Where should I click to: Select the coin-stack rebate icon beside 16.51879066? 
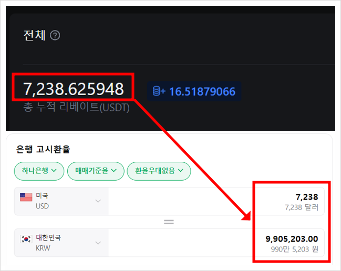click(159, 91)
